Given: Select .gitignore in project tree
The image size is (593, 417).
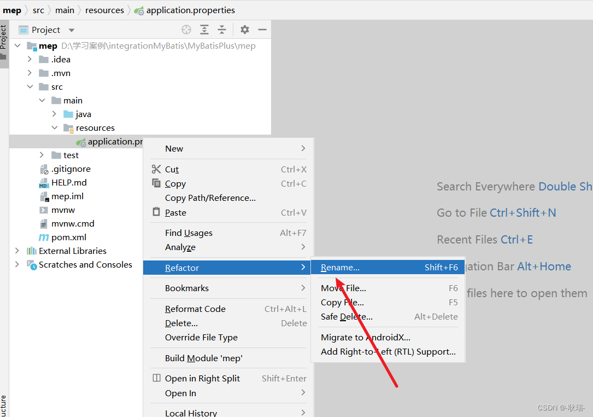Looking at the screenshot, I should pyautogui.click(x=71, y=169).
